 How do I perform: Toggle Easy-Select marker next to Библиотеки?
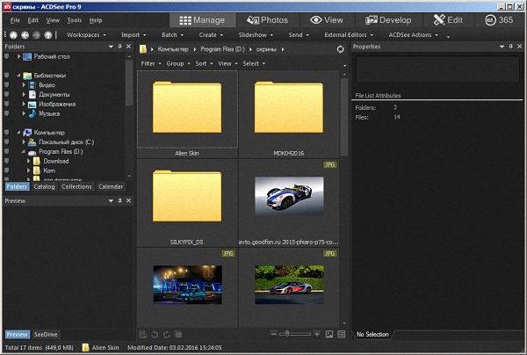click(7, 76)
